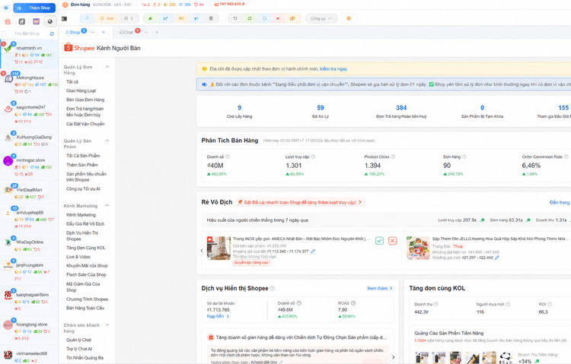Click the toolbar counter showing 0
The height and width of the screenshot is (364, 571).
click(129, 18)
